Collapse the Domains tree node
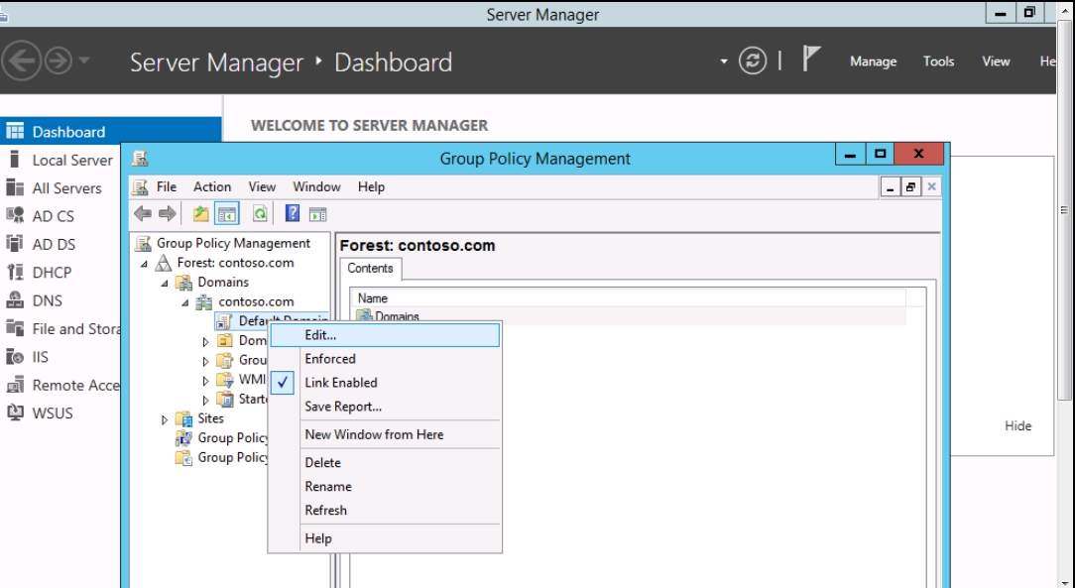 tap(165, 283)
